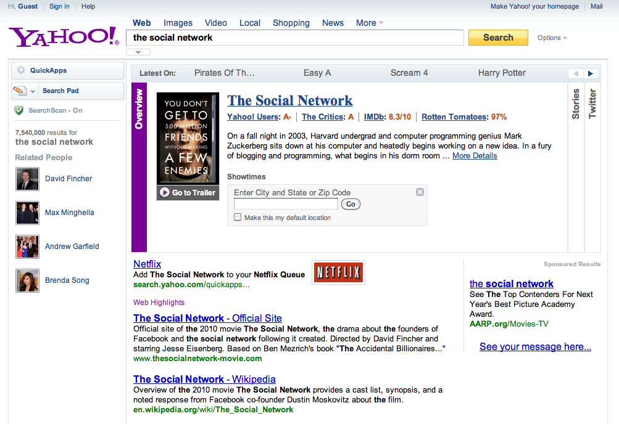Click Max Minghella name link
The image size is (619, 424).
[70, 213]
